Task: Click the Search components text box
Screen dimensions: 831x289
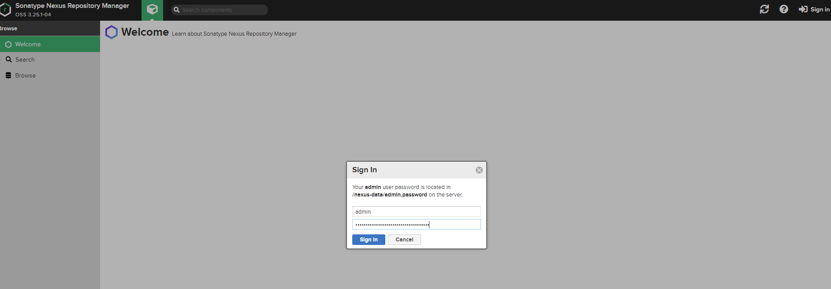Action: pos(223,10)
